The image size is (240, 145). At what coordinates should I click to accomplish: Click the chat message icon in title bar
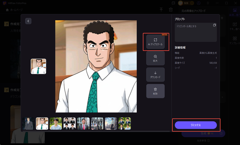click(173, 3)
